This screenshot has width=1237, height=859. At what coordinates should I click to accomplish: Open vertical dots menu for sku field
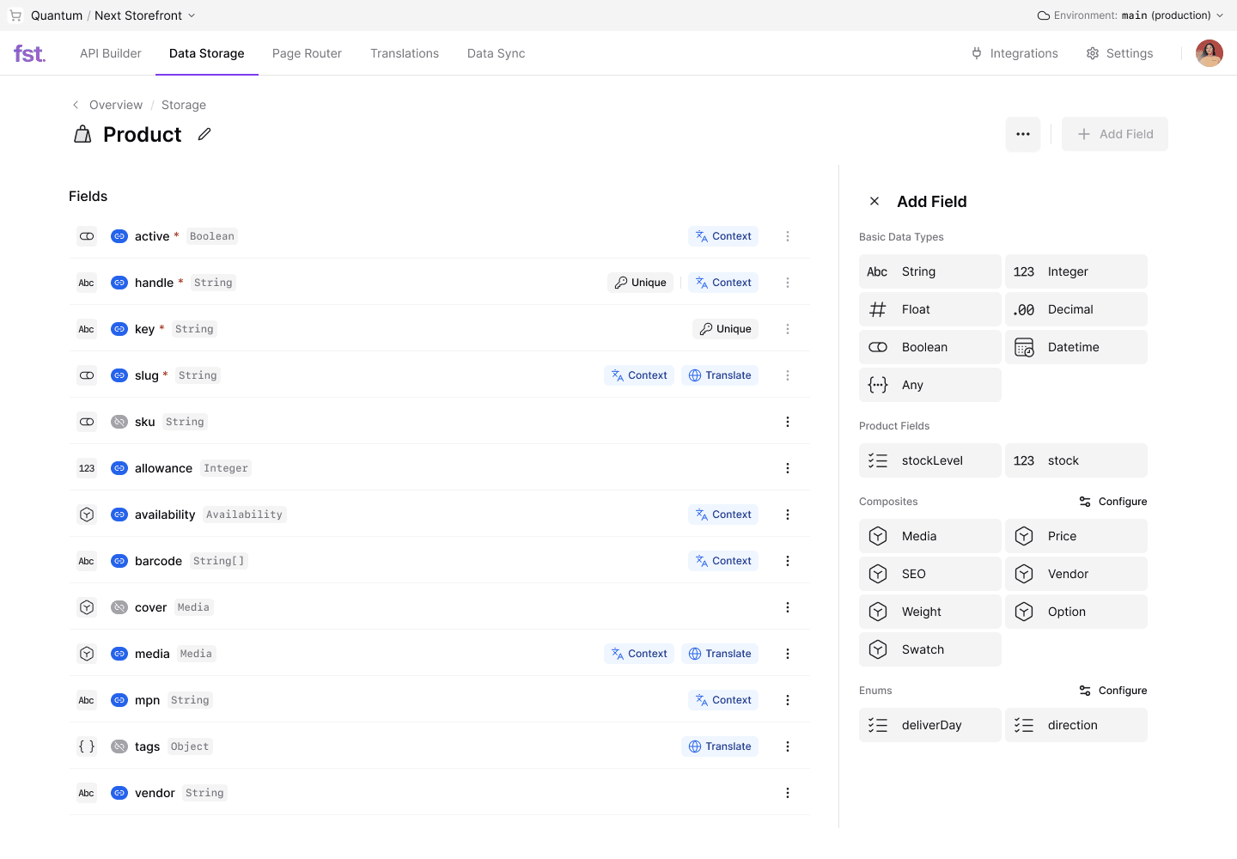pos(787,422)
